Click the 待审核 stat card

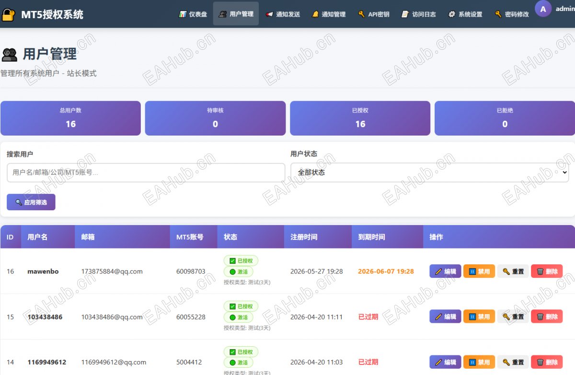click(x=215, y=118)
